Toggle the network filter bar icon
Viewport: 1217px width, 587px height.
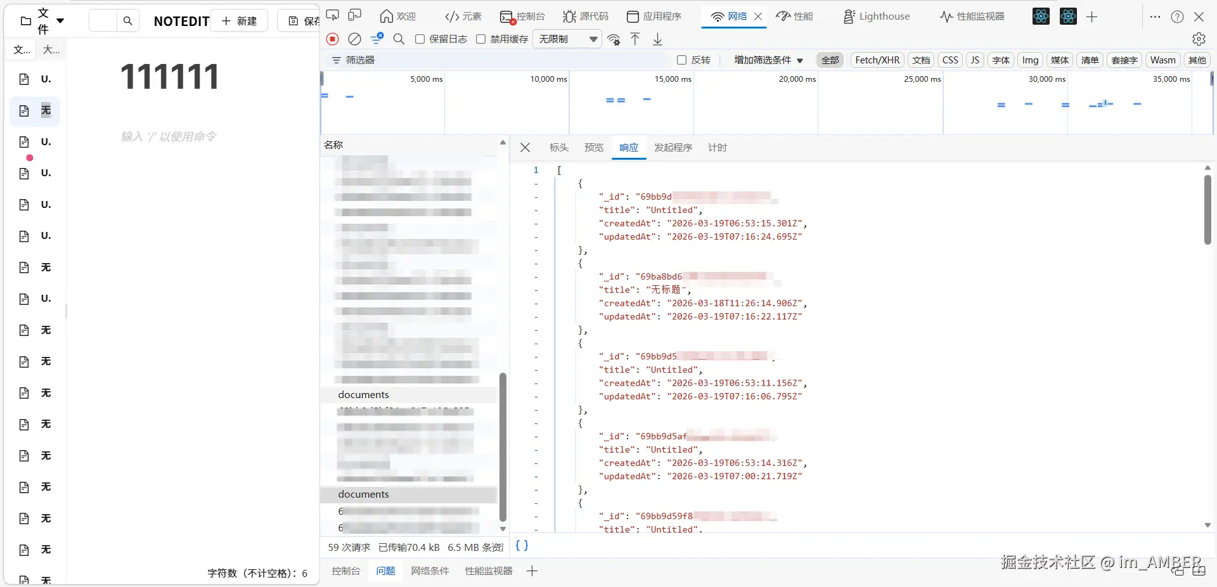click(x=377, y=39)
